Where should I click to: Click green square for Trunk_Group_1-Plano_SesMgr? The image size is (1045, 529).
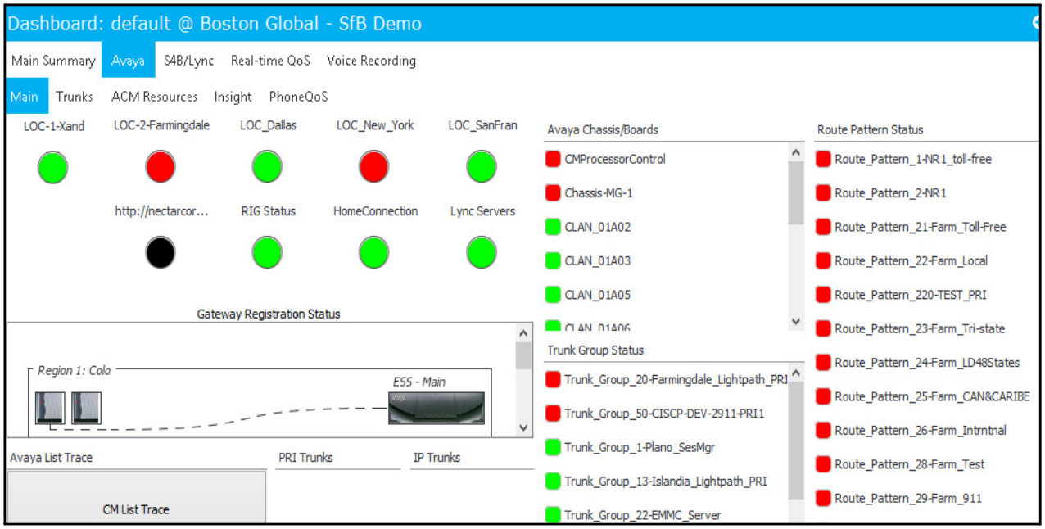(x=553, y=448)
